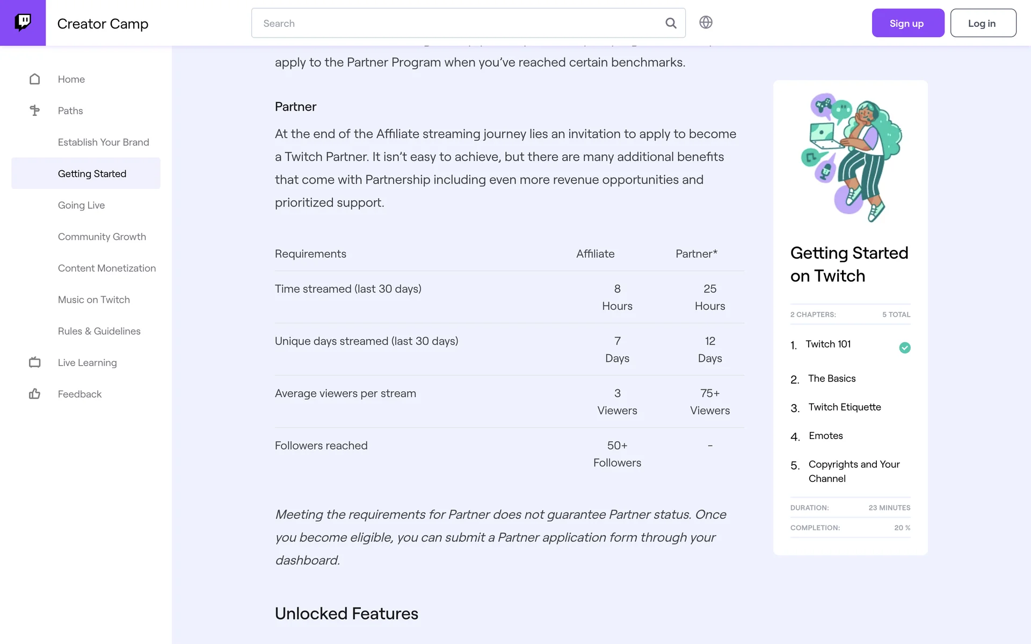Open the globe language selector
This screenshot has height=644, width=1031.
[x=706, y=23]
